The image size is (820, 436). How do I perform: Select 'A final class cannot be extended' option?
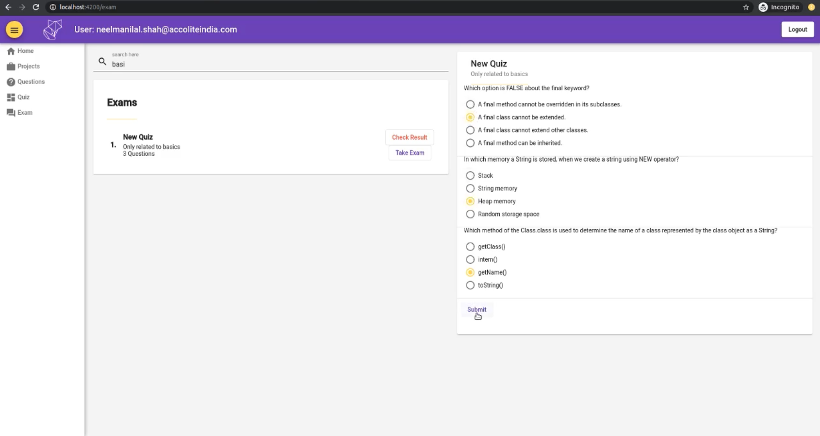point(470,117)
